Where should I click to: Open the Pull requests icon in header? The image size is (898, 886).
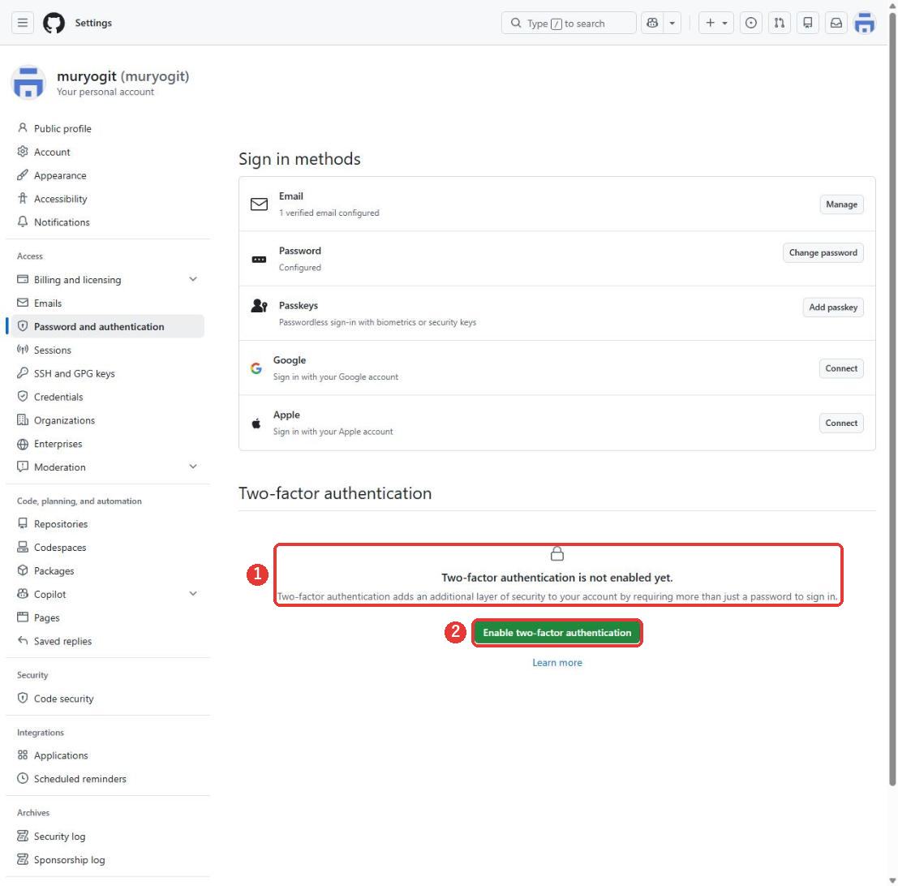(x=780, y=23)
